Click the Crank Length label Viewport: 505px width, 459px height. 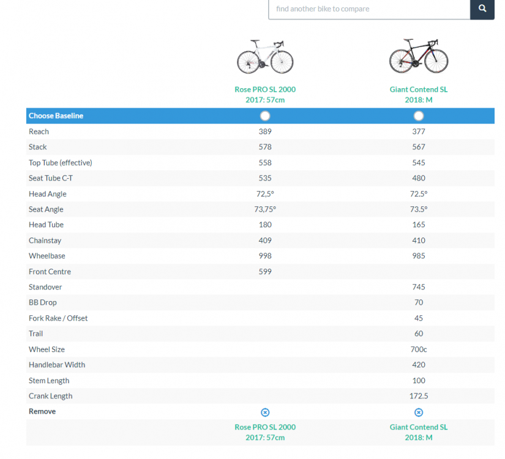(50, 396)
